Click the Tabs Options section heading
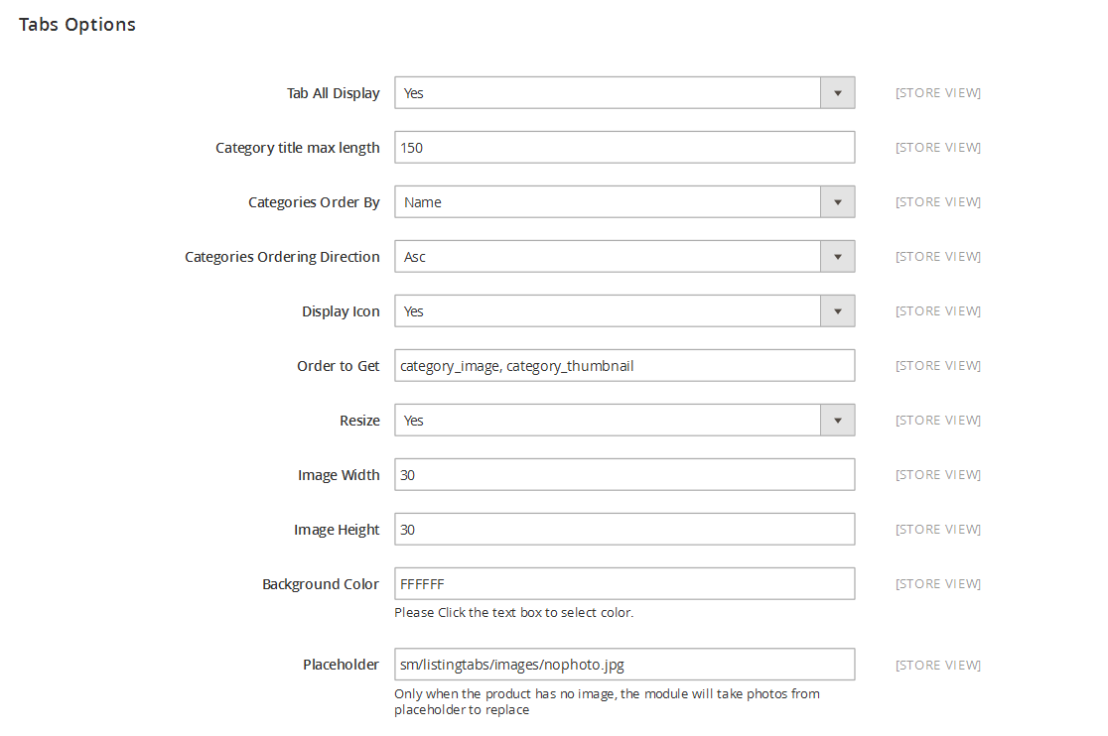 (77, 25)
